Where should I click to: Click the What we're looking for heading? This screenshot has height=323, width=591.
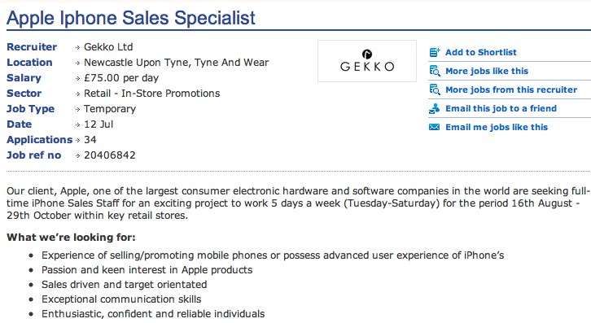click(71, 237)
